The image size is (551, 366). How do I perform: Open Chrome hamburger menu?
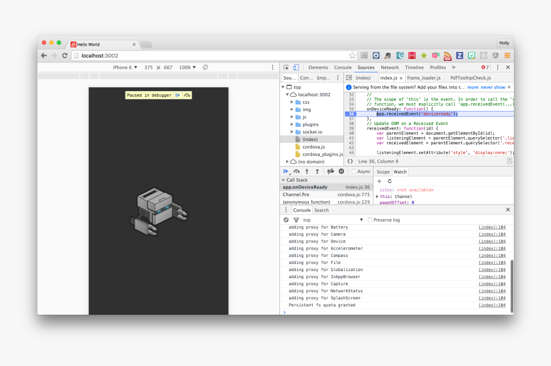[507, 56]
